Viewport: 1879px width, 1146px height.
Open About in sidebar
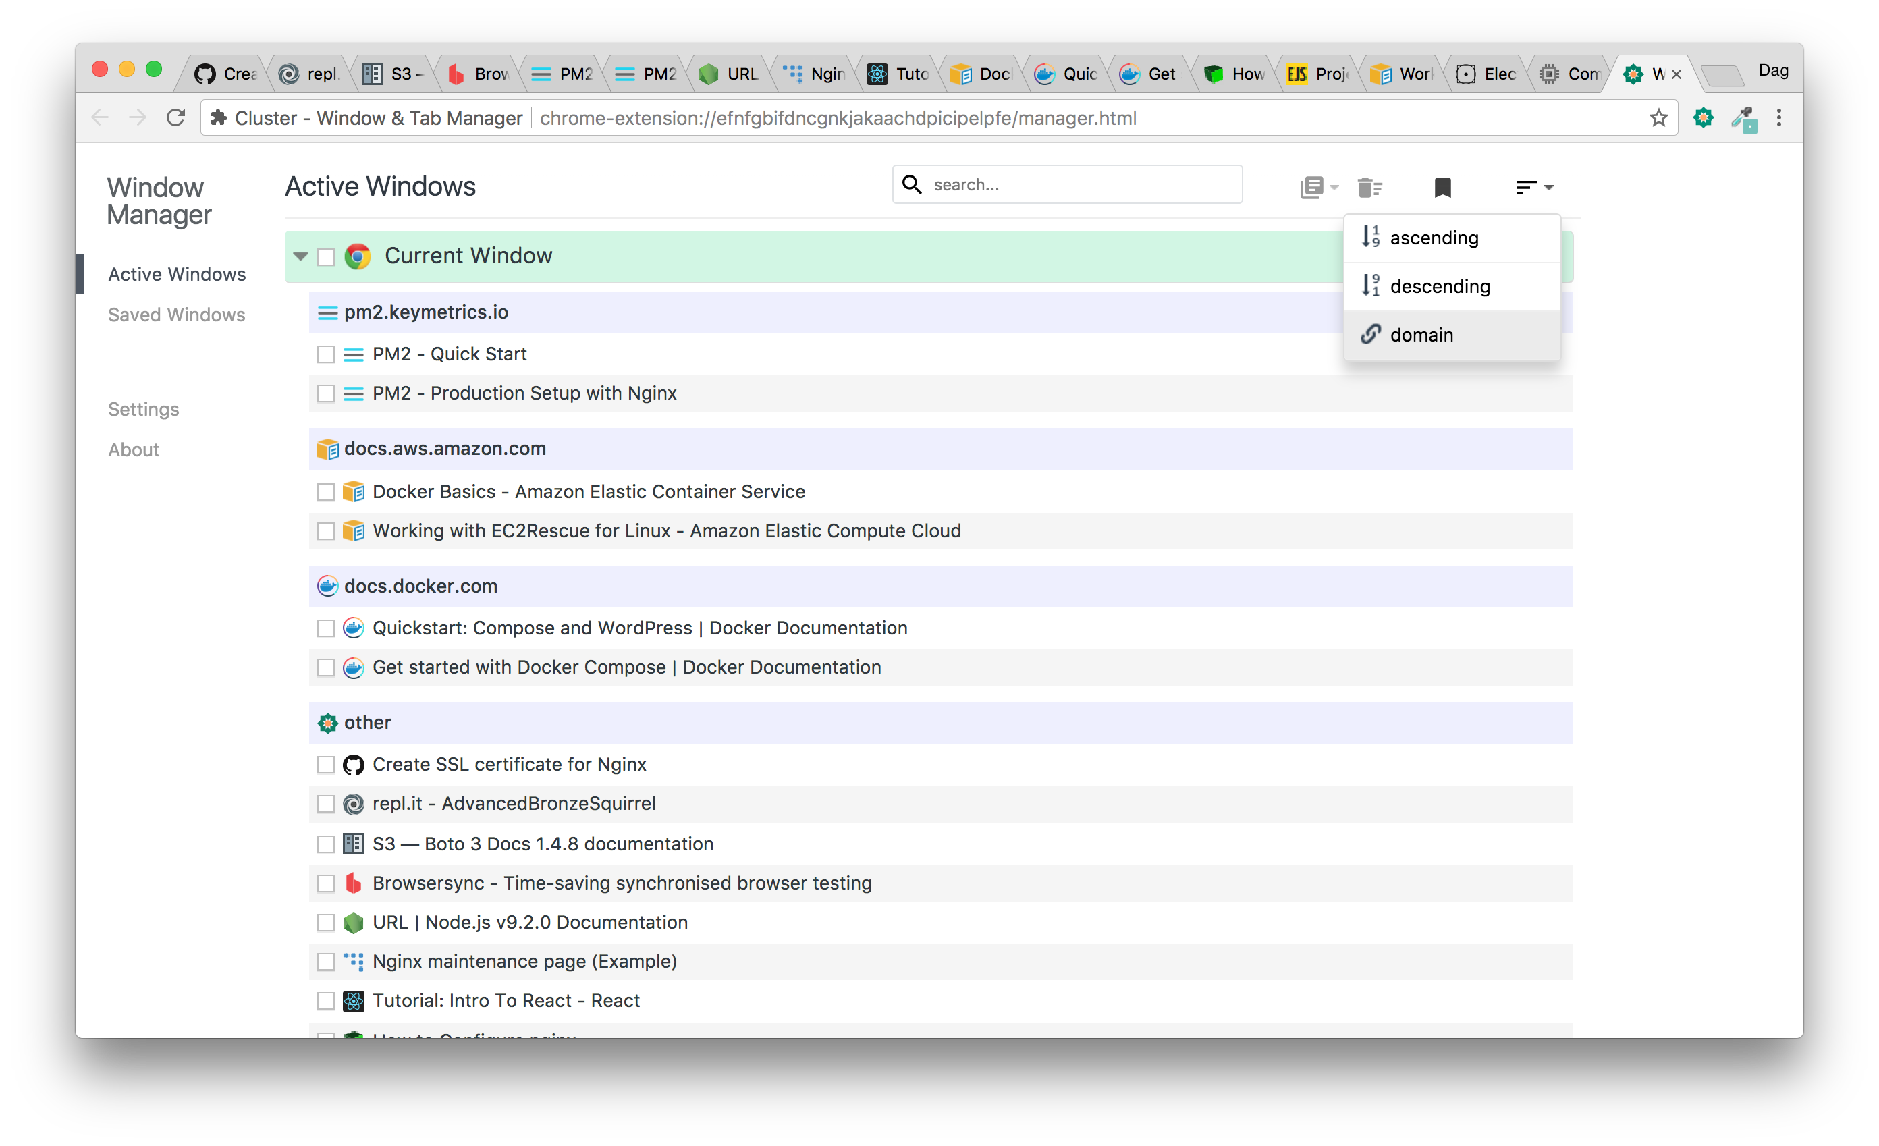point(134,450)
